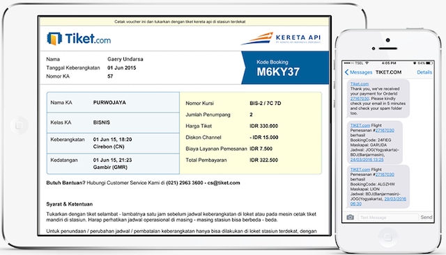This screenshot has width=446, height=255.
Task: Click the 'Cetak voucher ini' top banner text
Action: [180, 22]
